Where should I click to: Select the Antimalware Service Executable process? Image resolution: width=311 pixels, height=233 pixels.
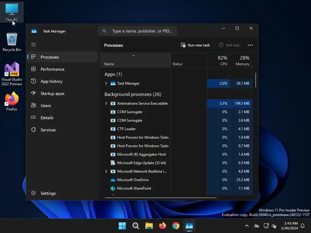point(176,103)
